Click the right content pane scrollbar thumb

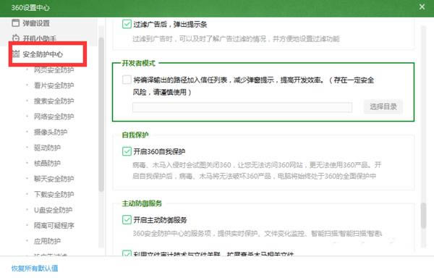coord(423,216)
